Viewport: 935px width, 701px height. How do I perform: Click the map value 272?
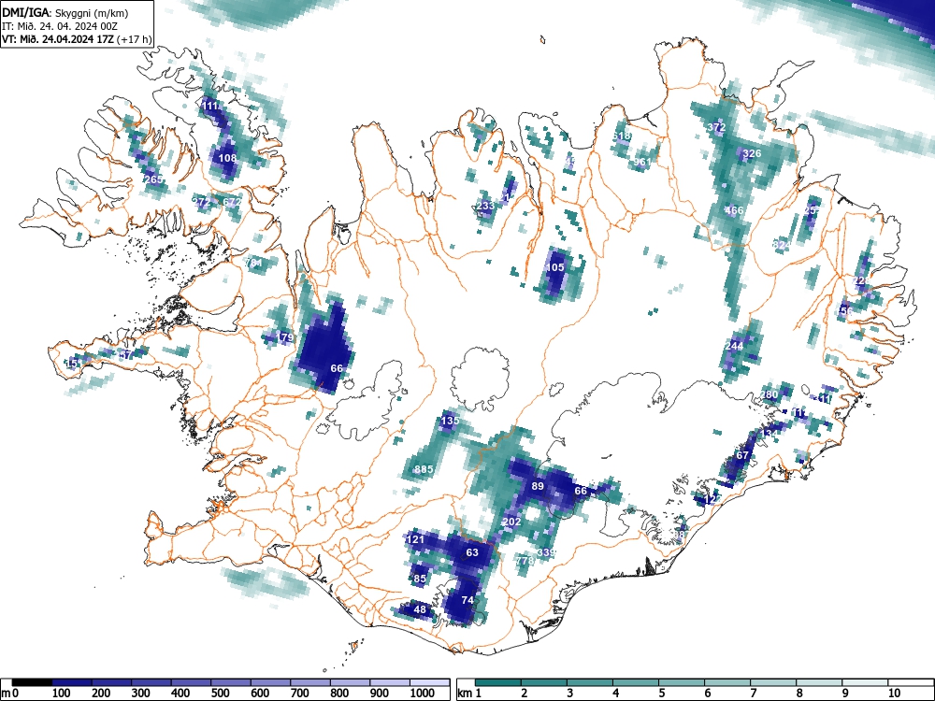click(x=202, y=203)
